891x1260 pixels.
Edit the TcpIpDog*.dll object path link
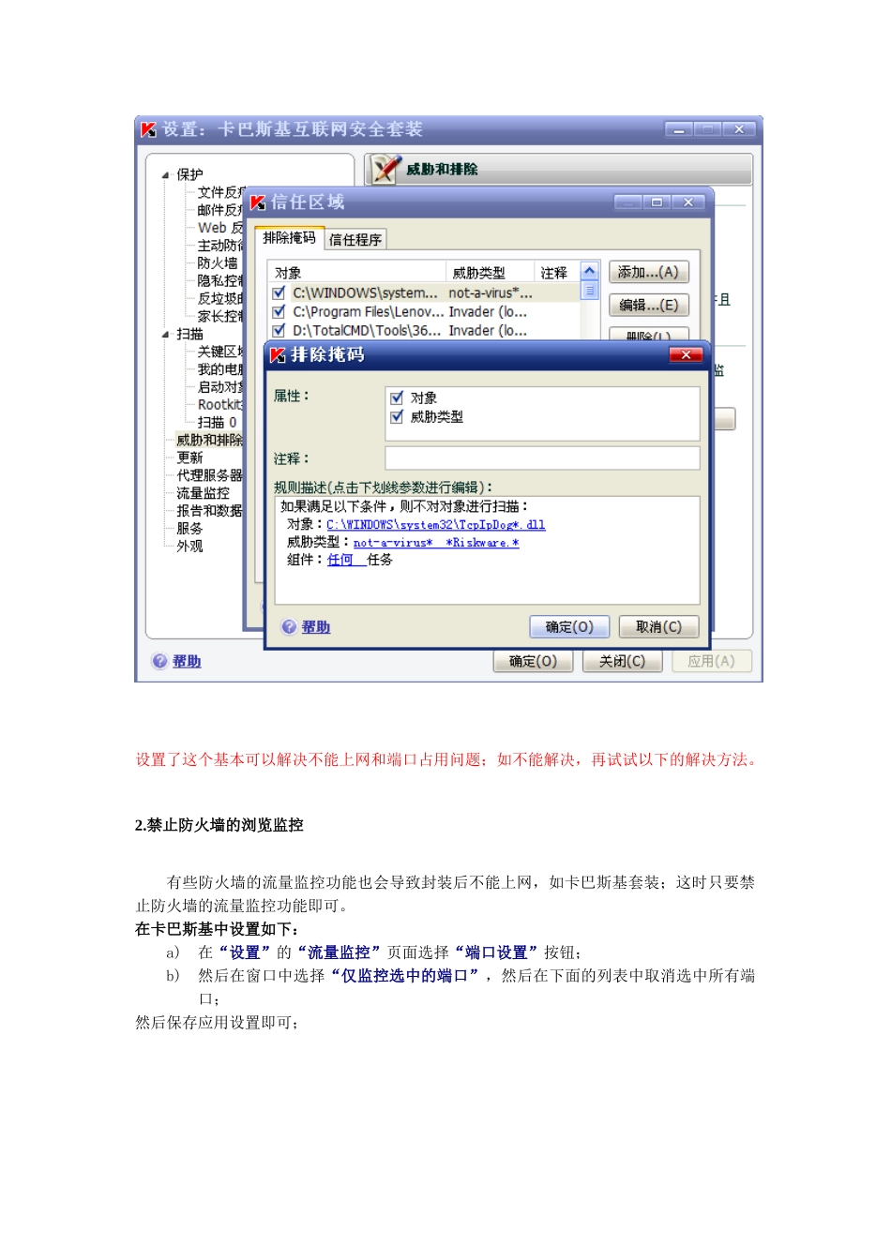pos(435,525)
